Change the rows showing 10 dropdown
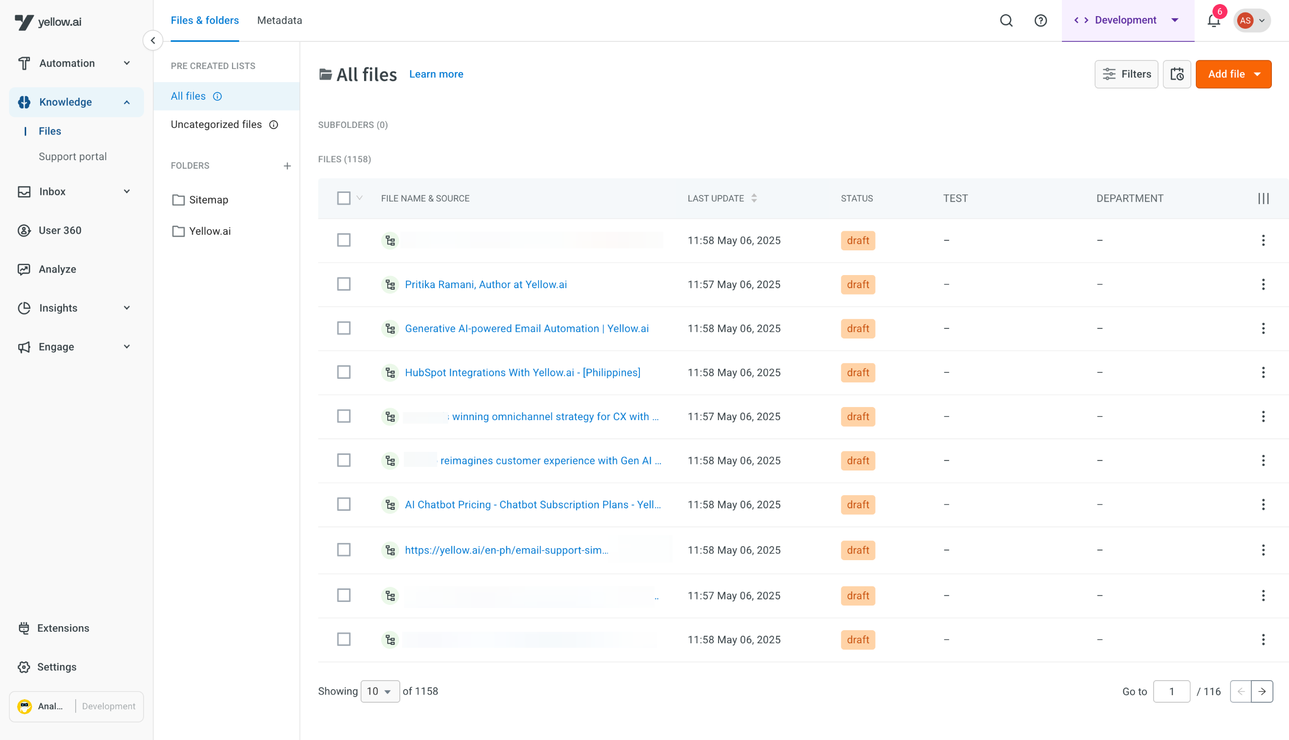1289x740 pixels. (x=379, y=691)
